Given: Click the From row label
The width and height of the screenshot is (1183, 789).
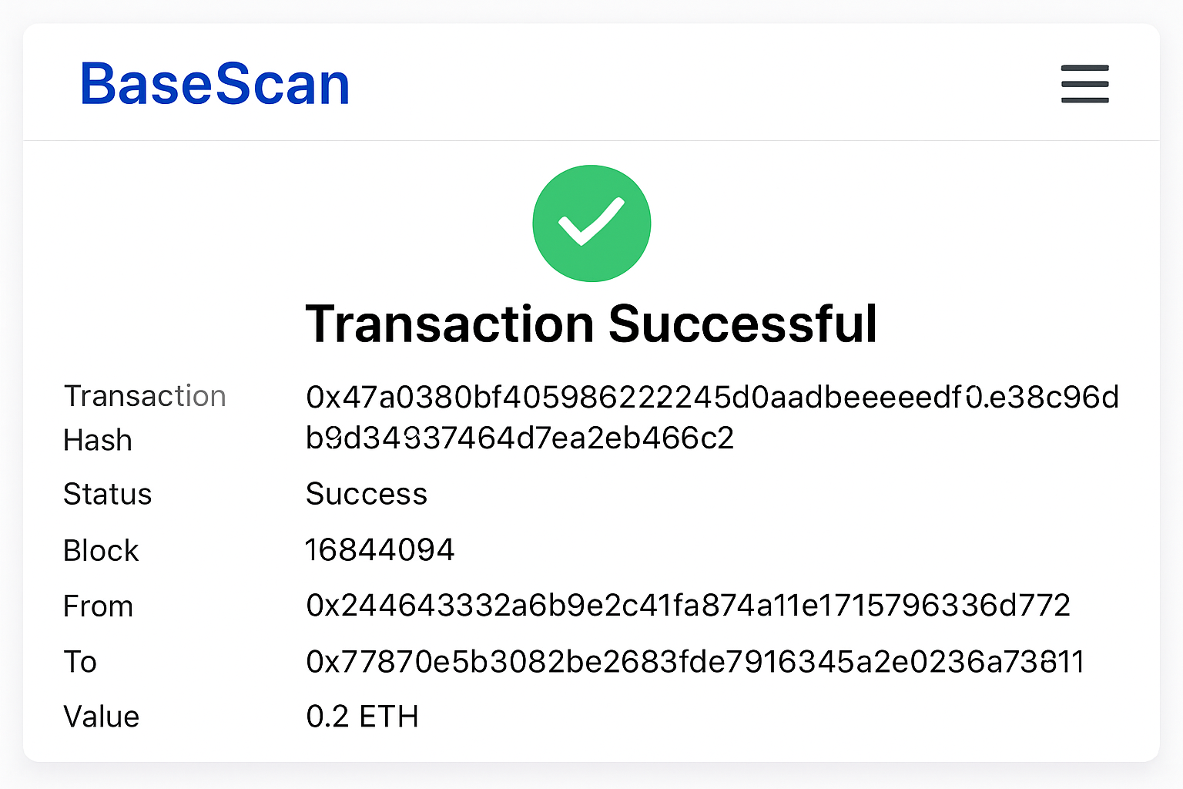Looking at the screenshot, I should (99, 606).
